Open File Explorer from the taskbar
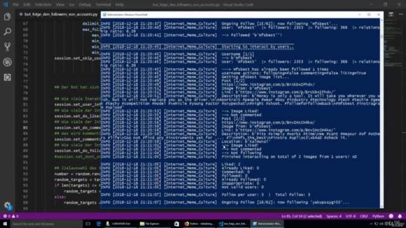This screenshot has height=228, width=406. pos(150,224)
